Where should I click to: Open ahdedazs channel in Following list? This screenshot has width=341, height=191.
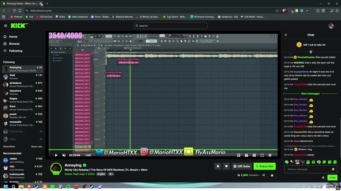click(23, 84)
